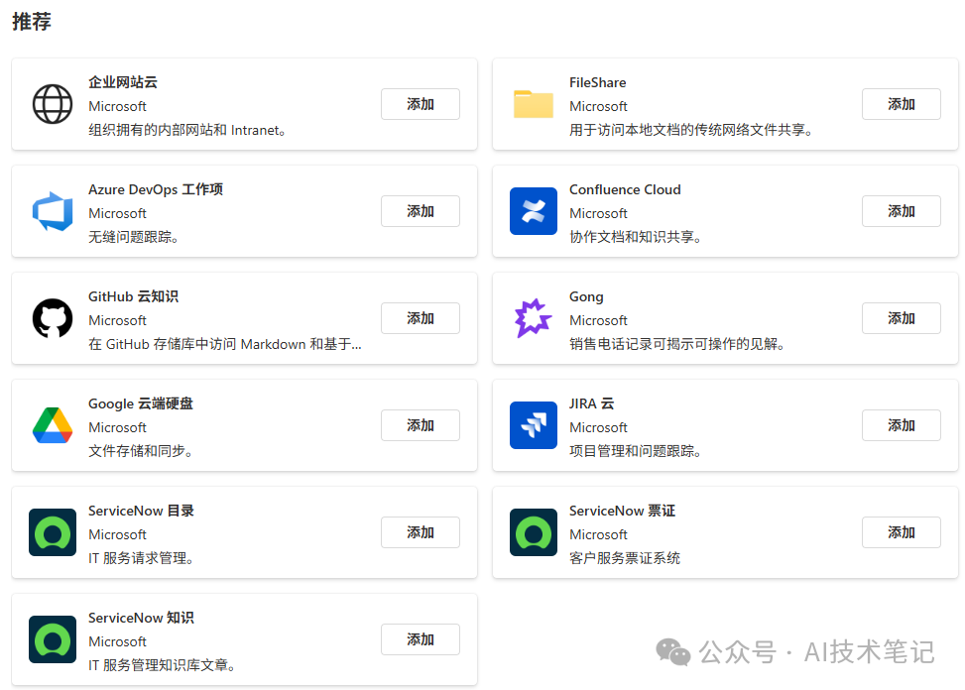The width and height of the screenshot is (965, 690).
Task: Click 添加 for JIRA 云
Action: [901, 425]
